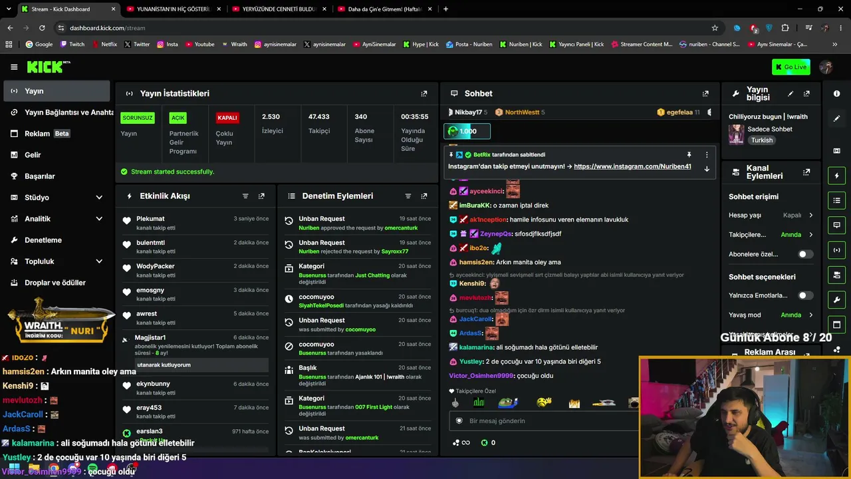Image resolution: width=851 pixels, height=479 pixels.
Task: Click the Pepe emote in the emote row
Action: (509, 402)
